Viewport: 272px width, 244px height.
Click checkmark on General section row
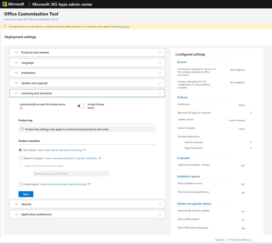pos(160,204)
